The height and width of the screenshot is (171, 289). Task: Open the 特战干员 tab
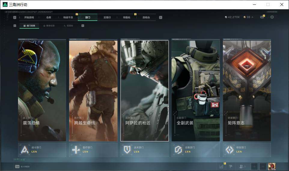point(68,17)
